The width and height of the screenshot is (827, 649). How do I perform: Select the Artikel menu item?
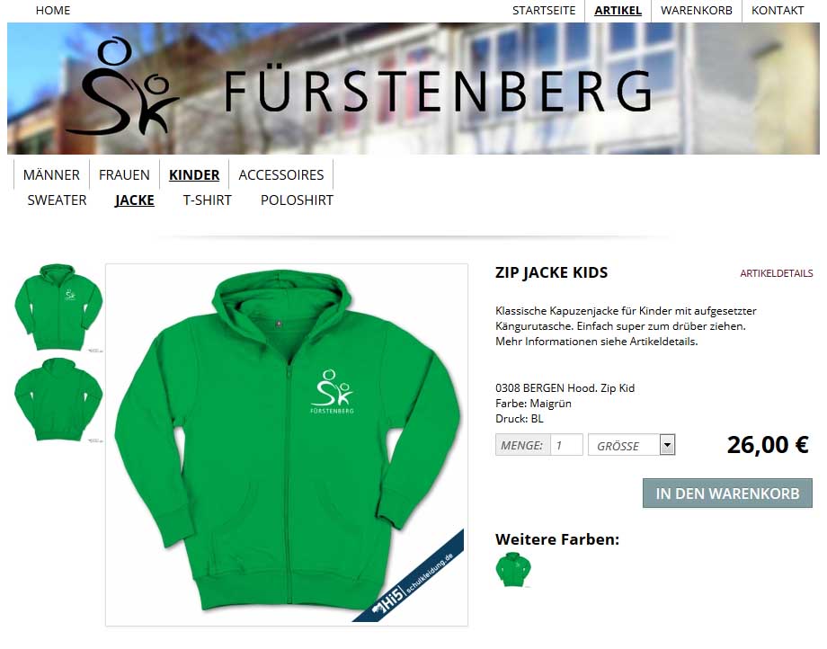(618, 11)
